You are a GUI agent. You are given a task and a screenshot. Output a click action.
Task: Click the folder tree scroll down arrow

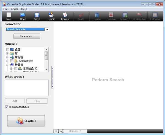[x=46, y=70]
